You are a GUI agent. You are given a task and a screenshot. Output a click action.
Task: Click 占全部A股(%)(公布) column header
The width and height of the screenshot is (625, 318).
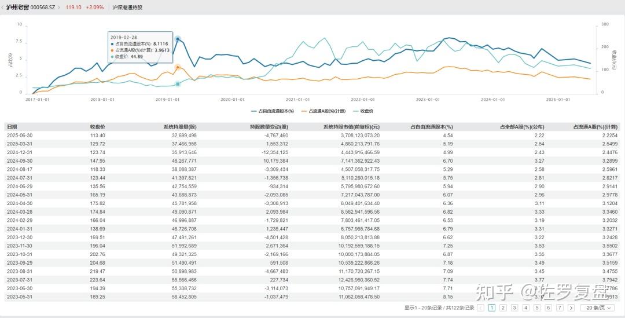pos(522,127)
